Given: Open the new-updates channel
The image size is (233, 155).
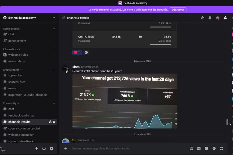Looking at the screenshot, I should 29,61.
